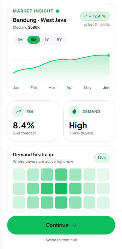Image resolution: width=122 pixels, height=249 pixels.
Task: Click the MARKET INSIGHT label
Action: pos(33,11)
